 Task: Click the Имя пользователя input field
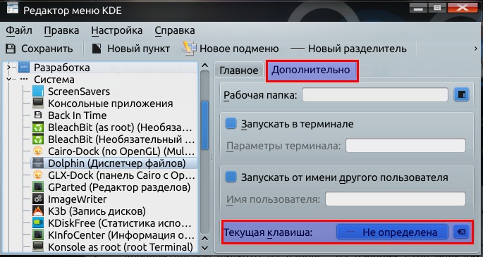point(396,199)
